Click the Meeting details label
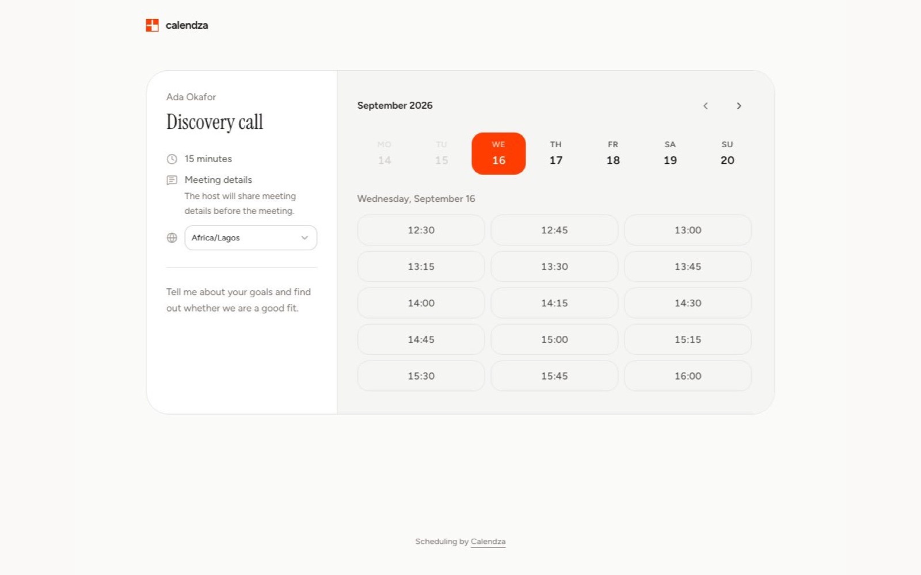Screen dimensions: 921x575 218,180
